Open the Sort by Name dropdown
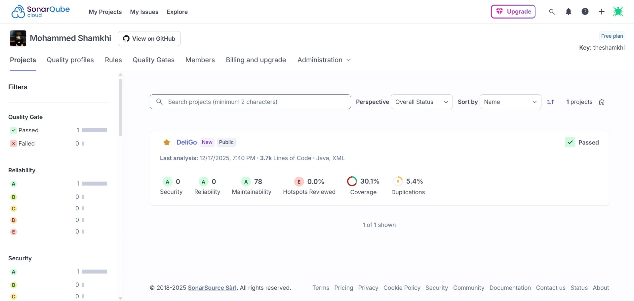The height and width of the screenshot is (301, 634). [510, 102]
